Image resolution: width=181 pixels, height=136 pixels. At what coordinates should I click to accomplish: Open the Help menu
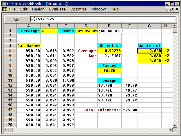tap(114, 9)
